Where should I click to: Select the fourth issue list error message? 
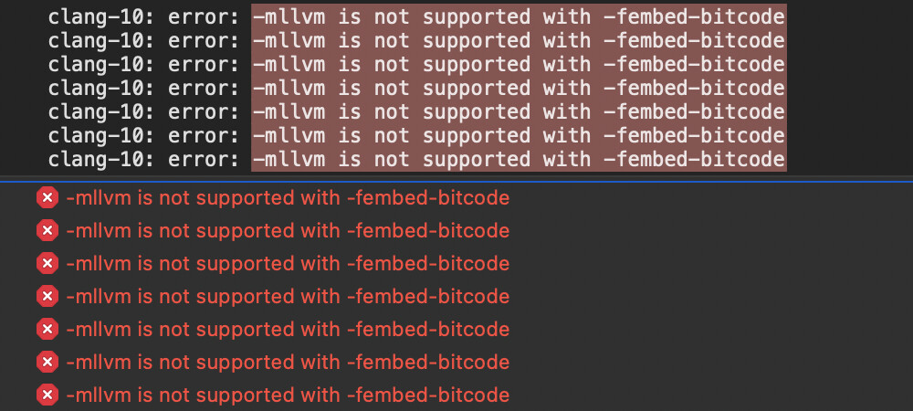pos(288,297)
